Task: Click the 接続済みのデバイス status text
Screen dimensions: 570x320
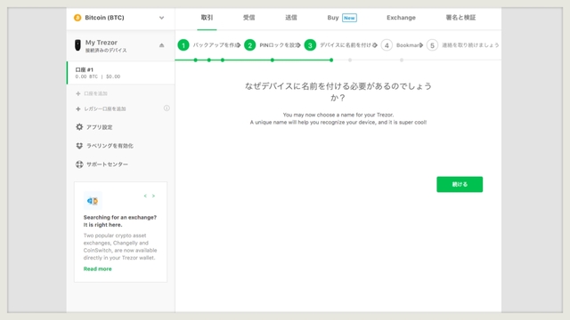Action: click(x=106, y=51)
